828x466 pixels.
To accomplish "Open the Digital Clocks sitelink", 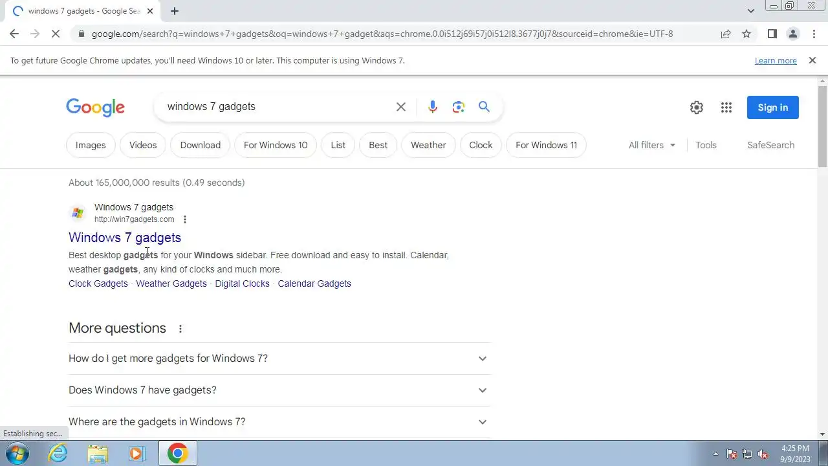I will [243, 283].
